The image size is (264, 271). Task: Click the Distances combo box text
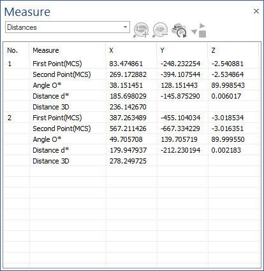22,27
